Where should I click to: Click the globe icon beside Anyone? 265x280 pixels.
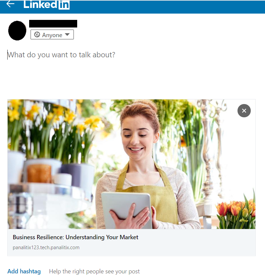point(37,34)
